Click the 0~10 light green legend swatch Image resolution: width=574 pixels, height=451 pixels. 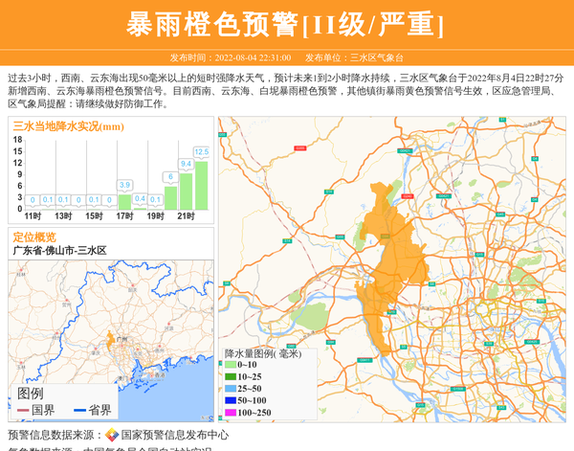click(x=230, y=365)
